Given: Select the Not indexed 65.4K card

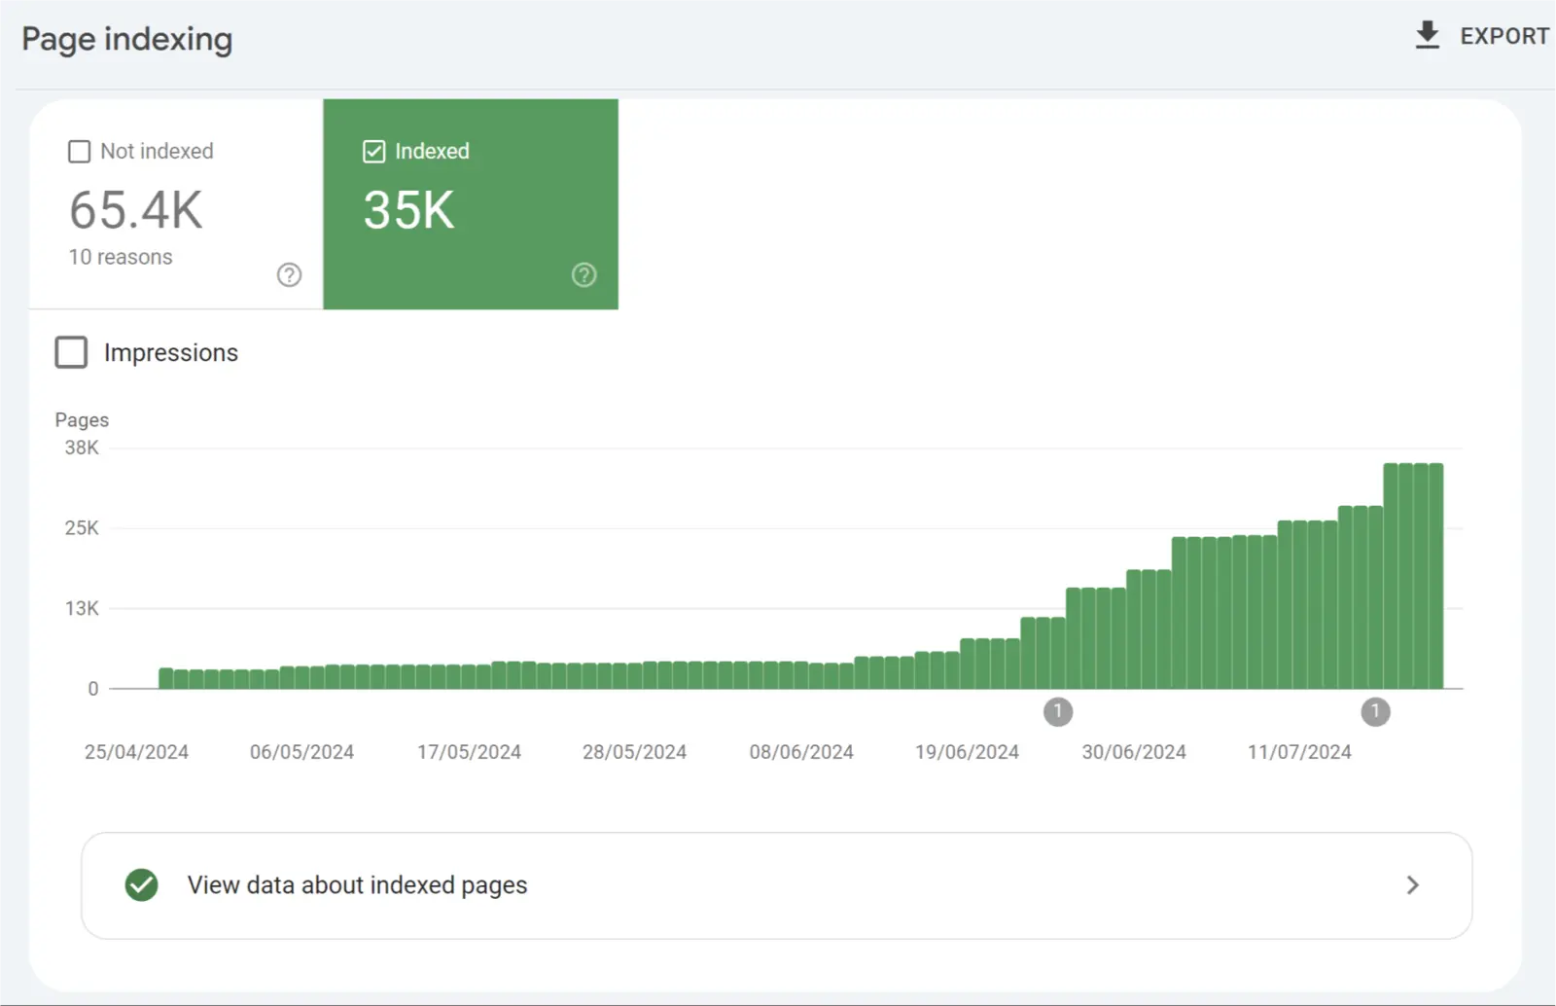Looking at the screenshot, I should 176,204.
